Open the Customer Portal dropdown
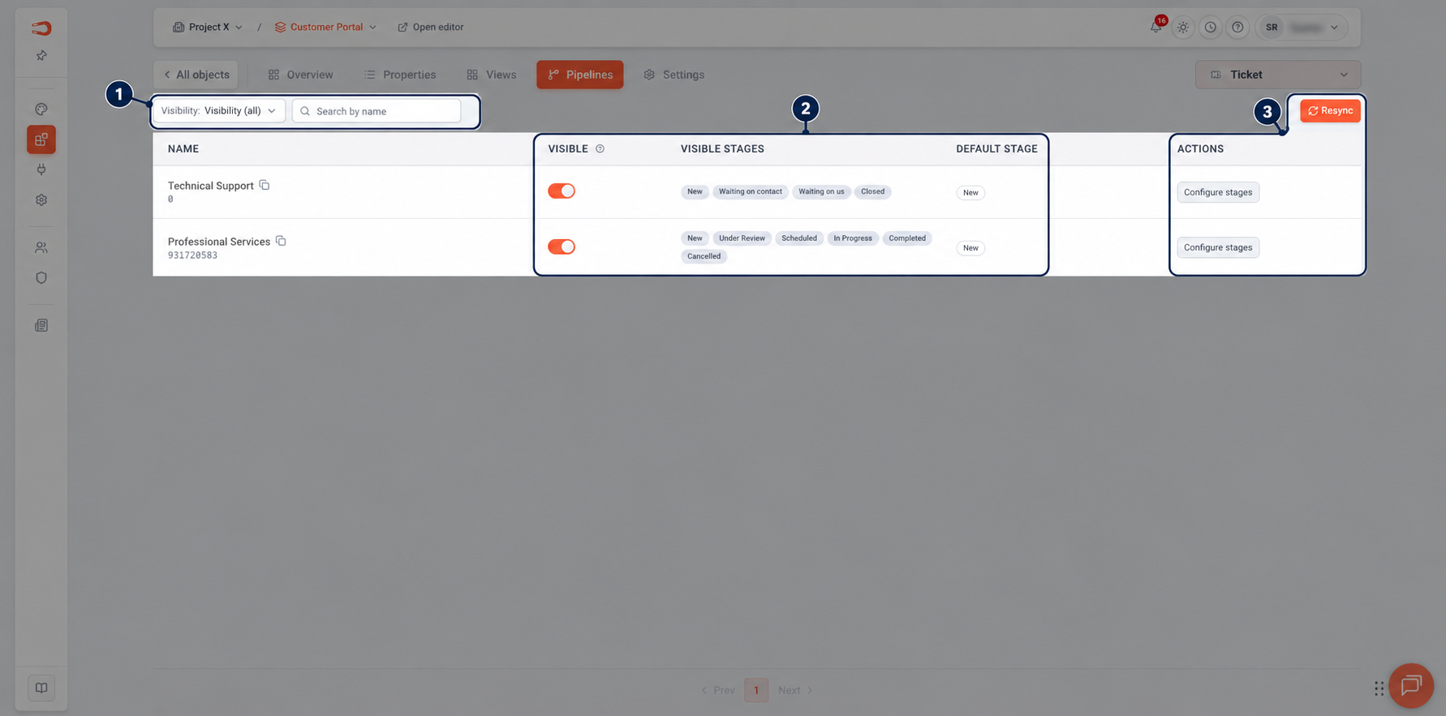Image resolution: width=1446 pixels, height=716 pixels. [x=325, y=27]
